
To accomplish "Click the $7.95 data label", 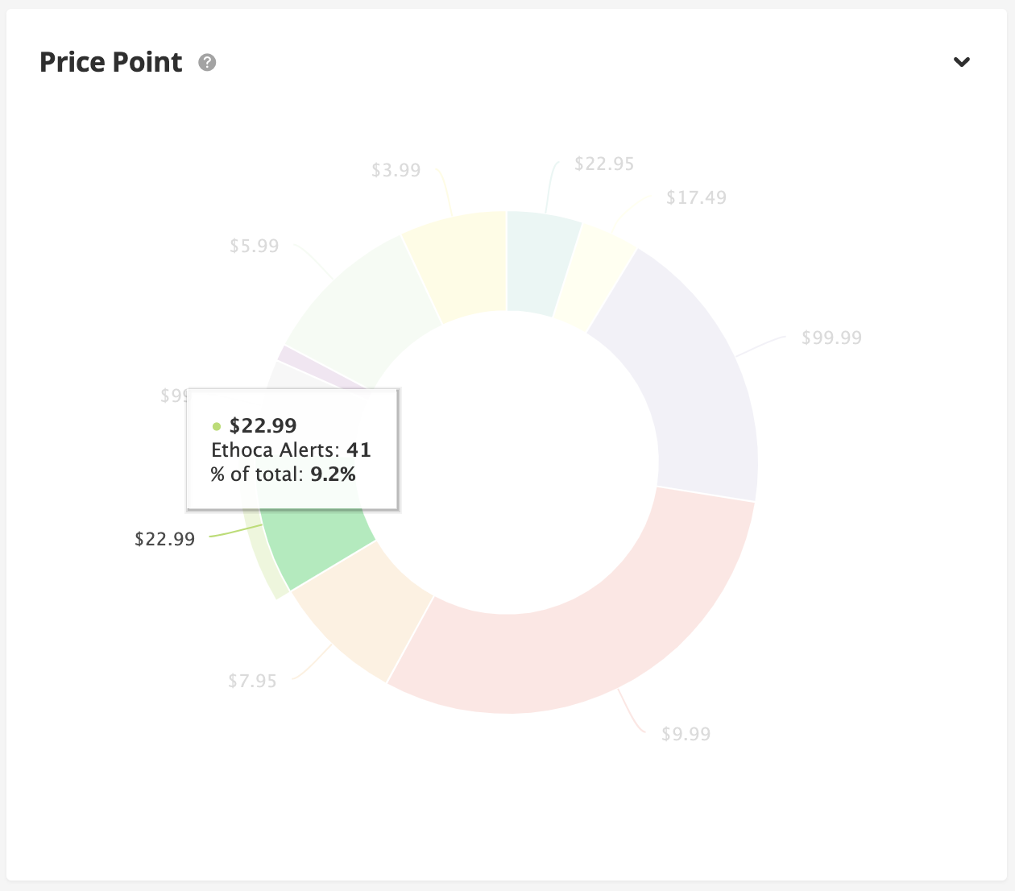I will (x=252, y=681).
